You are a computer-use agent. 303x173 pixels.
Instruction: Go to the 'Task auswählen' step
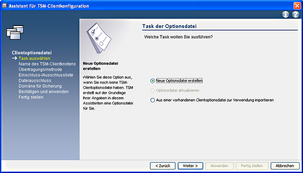click(x=35, y=58)
